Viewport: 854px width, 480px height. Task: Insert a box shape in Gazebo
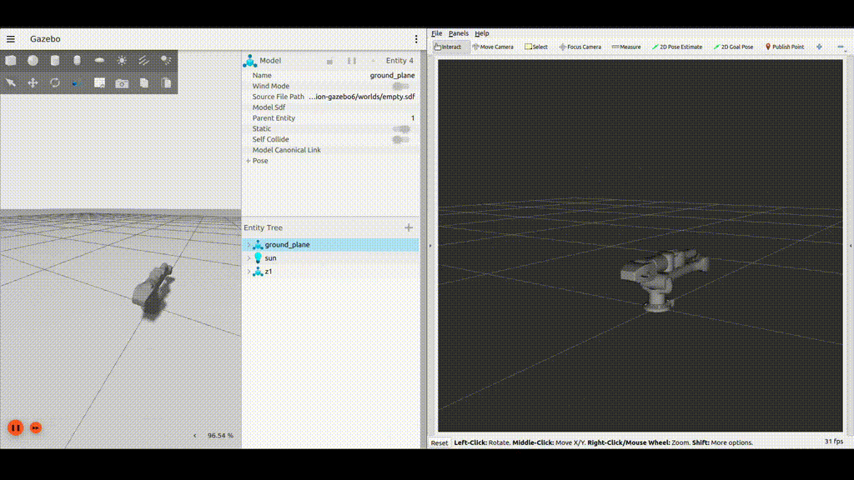click(x=11, y=60)
